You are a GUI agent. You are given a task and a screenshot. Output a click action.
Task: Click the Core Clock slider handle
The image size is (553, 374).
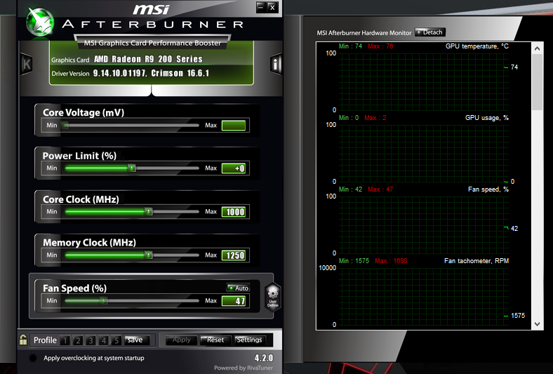[149, 211]
